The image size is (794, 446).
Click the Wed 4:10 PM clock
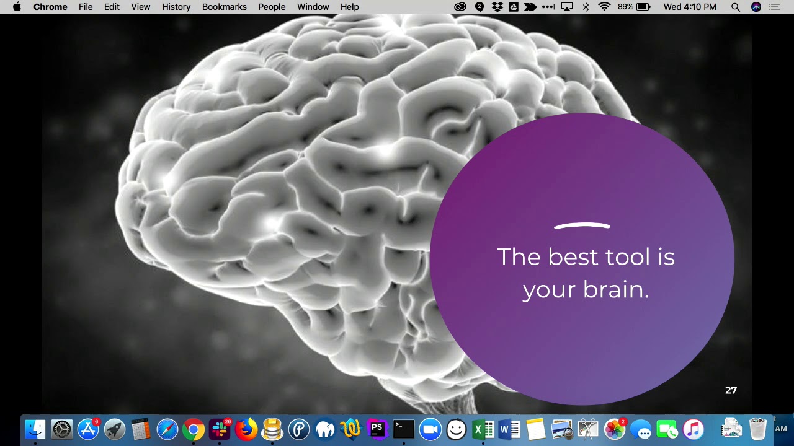690,7
